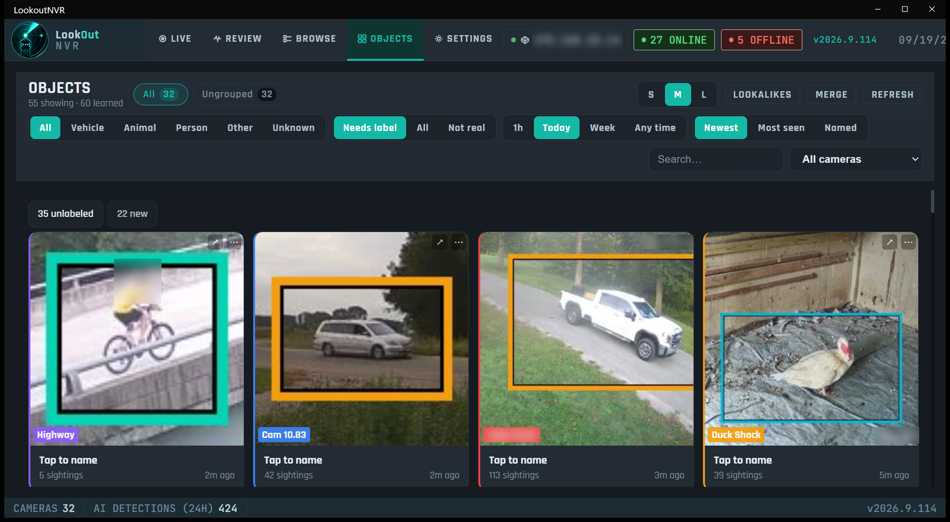Open the expand arrow on Duck Shack card
This screenshot has width=950, height=522.
coord(890,242)
